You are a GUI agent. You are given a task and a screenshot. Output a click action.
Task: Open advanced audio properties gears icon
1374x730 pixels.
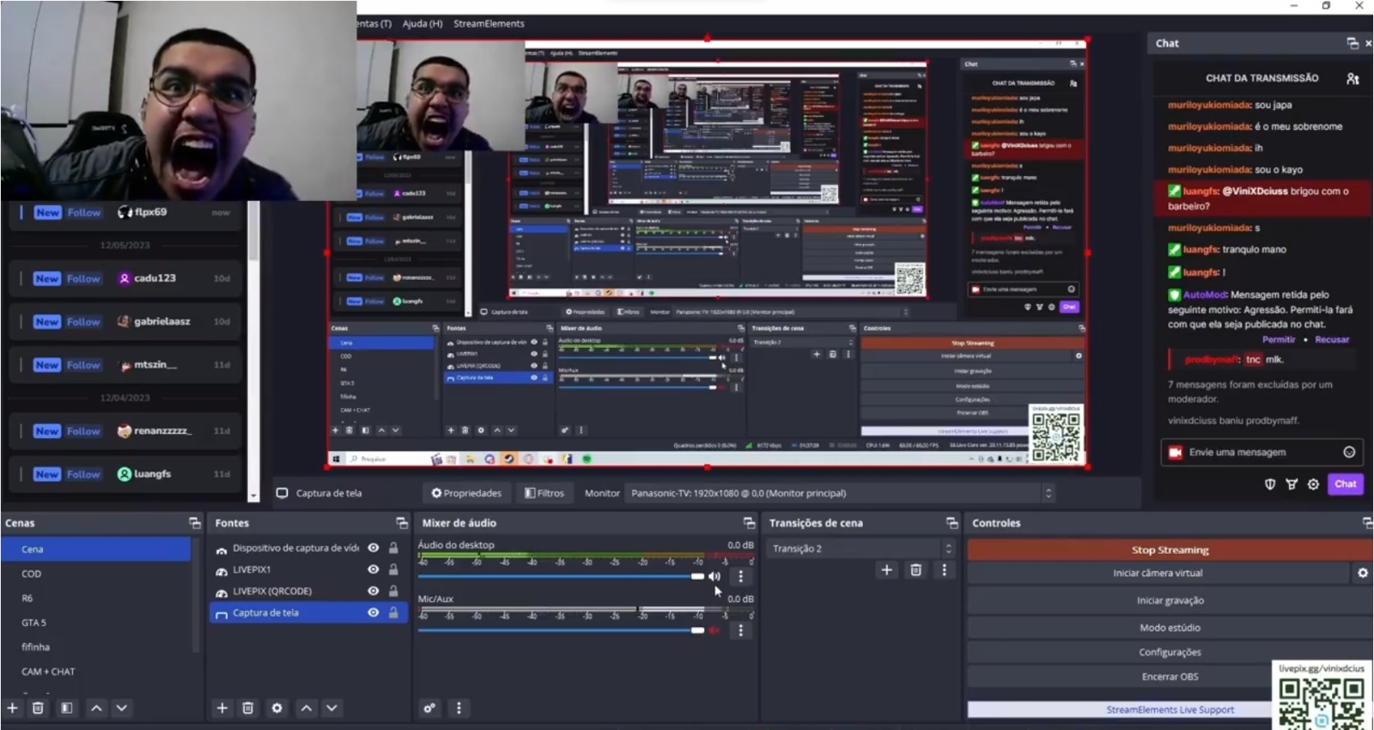(x=429, y=708)
